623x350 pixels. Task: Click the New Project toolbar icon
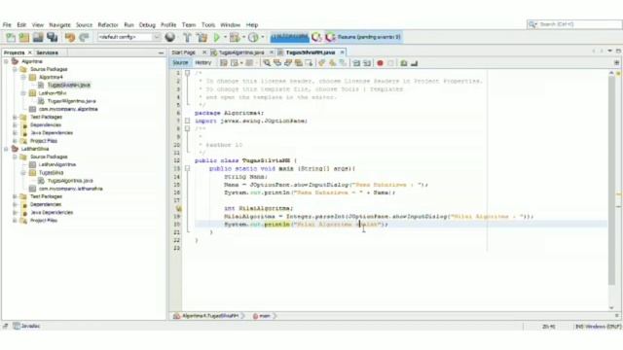(x=24, y=37)
